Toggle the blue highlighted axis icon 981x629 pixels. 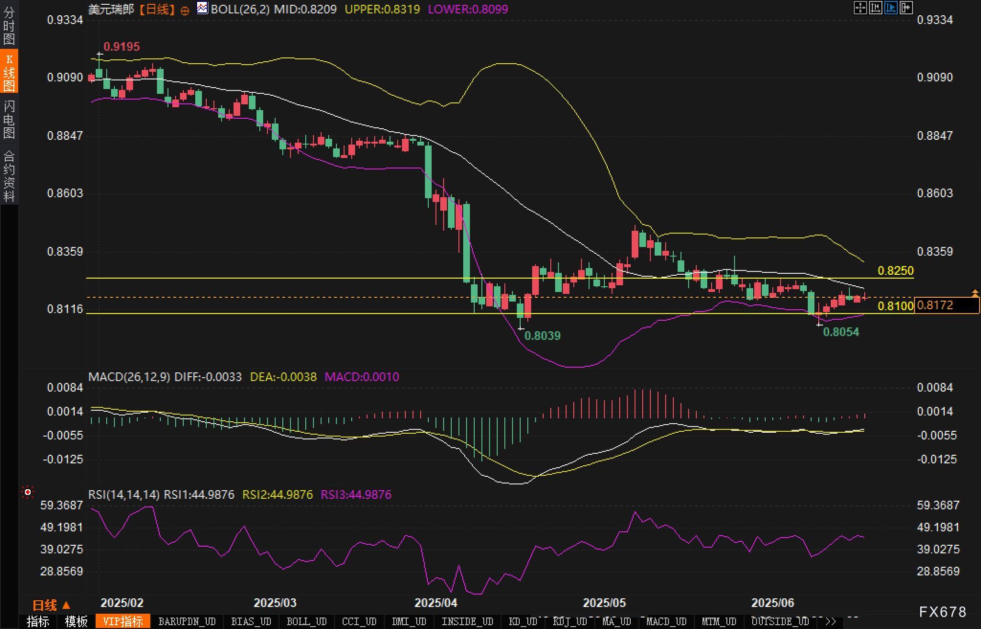891,8
